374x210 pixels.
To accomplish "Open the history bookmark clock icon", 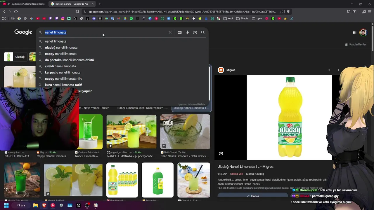I will (13, 18).
